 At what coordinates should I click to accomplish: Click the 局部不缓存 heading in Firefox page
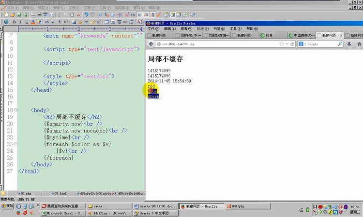(x=166, y=59)
